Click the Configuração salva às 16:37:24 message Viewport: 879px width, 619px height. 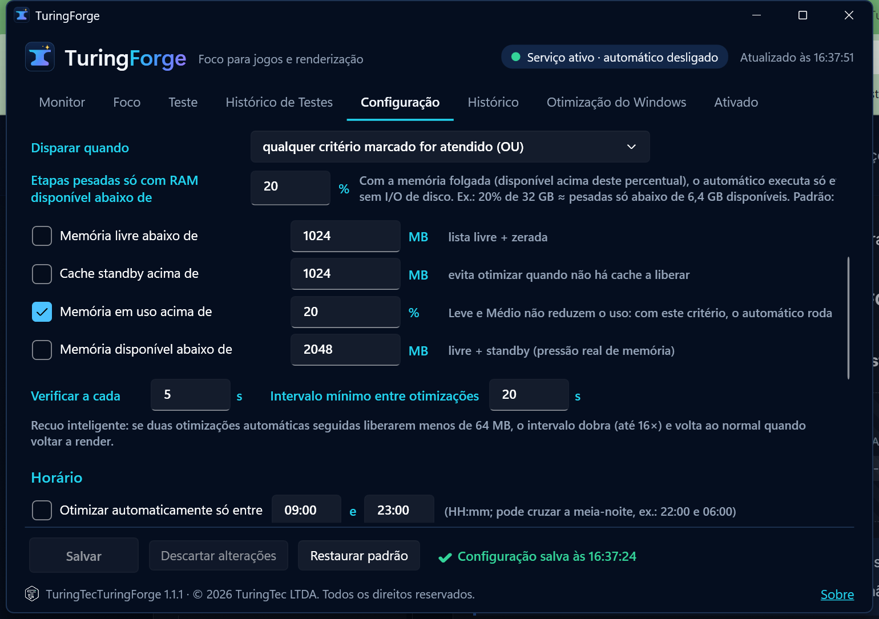[547, 556]
